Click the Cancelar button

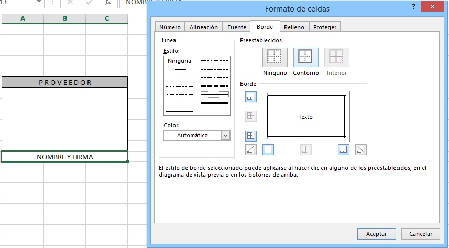(420, 234)
